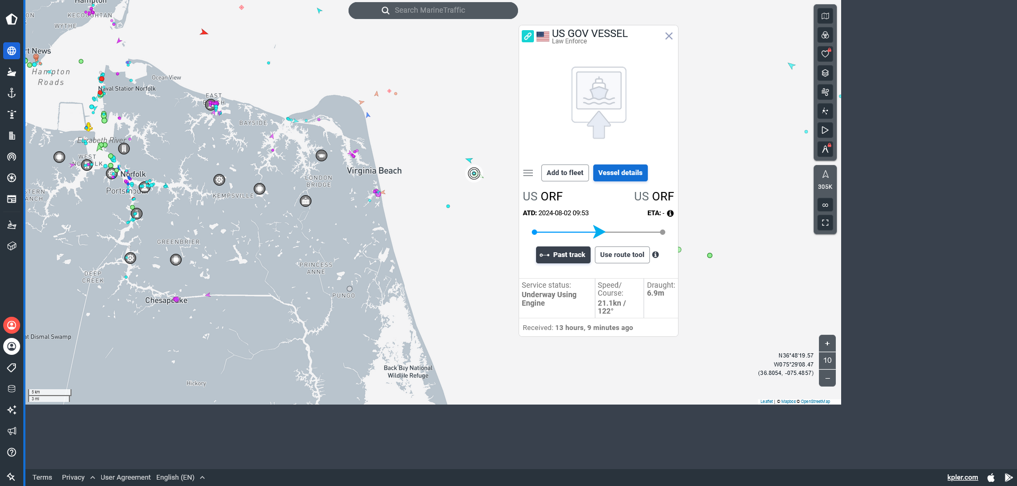1017x486 pixels.
Task: Copy vessel link with green chain icon
Action: [x=528, y=36]
